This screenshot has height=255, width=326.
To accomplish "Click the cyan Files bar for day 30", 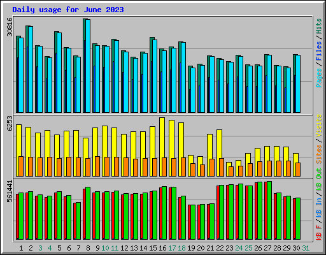I will [x=298, y=84].
